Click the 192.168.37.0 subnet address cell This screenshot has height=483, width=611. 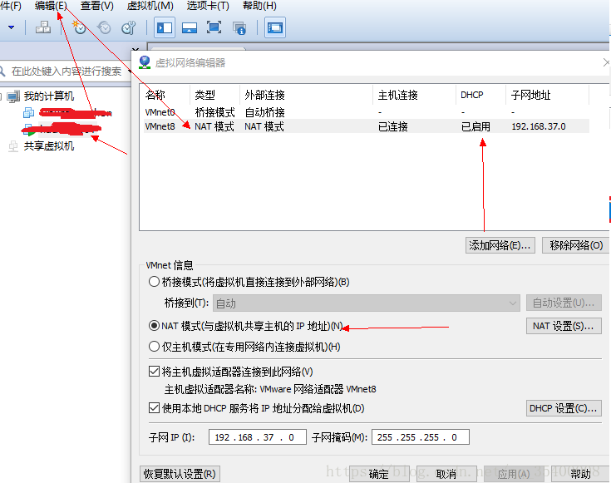coord(539,126)
